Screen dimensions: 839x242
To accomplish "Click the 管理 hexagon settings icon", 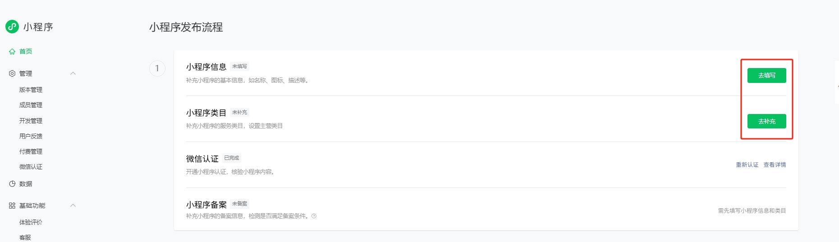I will pos(12,73).
